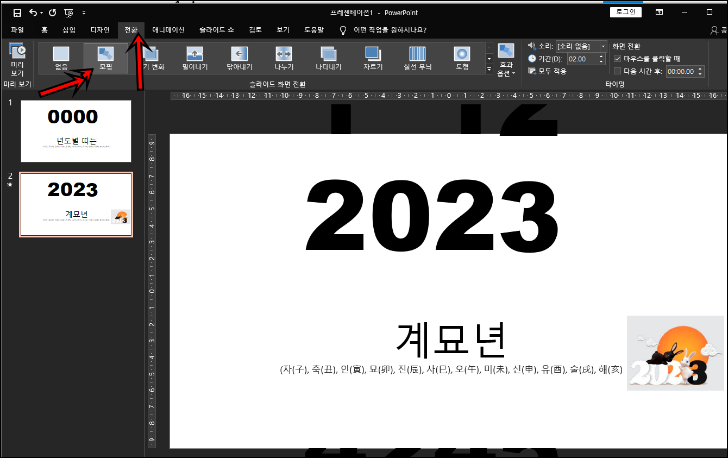Click the share (공유) person icon
Screen dimensions: 728x458
[x=714, y=30]
